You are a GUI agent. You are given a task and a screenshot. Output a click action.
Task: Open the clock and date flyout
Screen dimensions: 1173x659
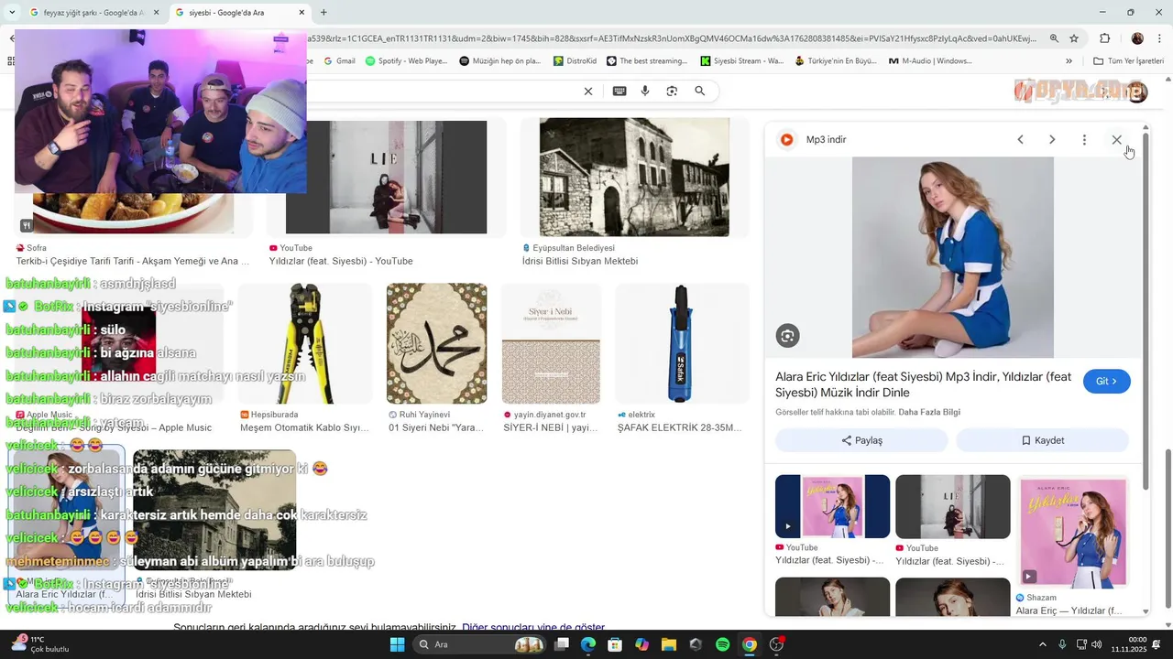(1129, 644)
